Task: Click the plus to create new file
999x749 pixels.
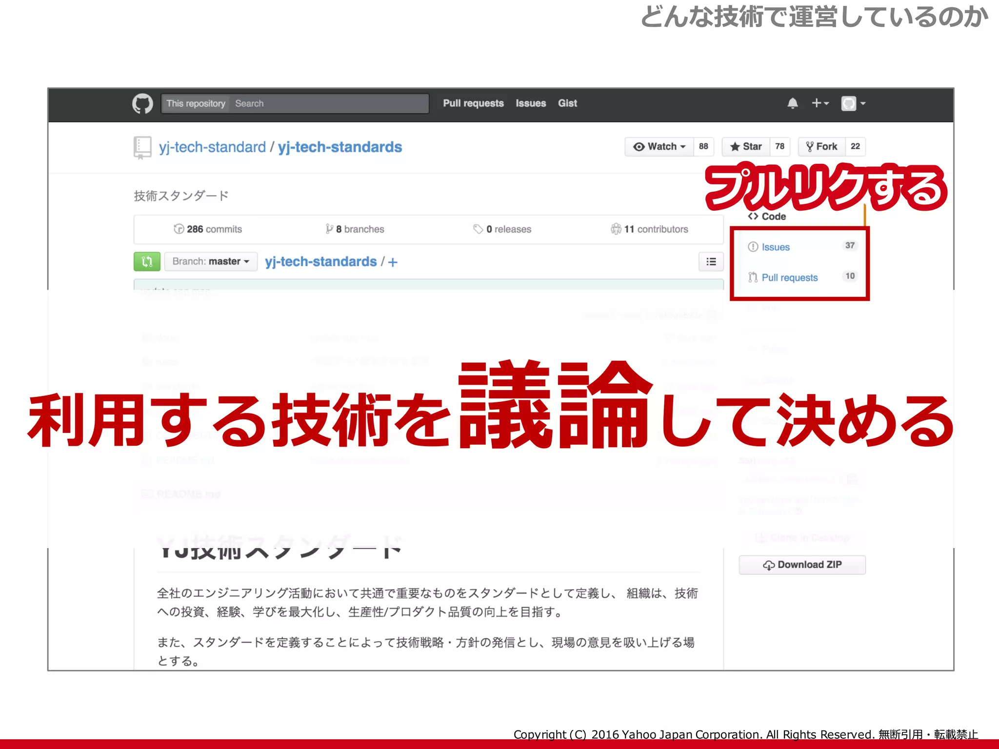Action: coord(393,262)
